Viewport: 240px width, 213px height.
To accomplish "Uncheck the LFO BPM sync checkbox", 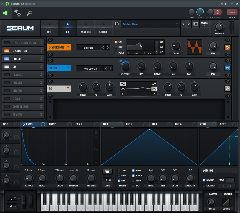I will pos(133,171).
